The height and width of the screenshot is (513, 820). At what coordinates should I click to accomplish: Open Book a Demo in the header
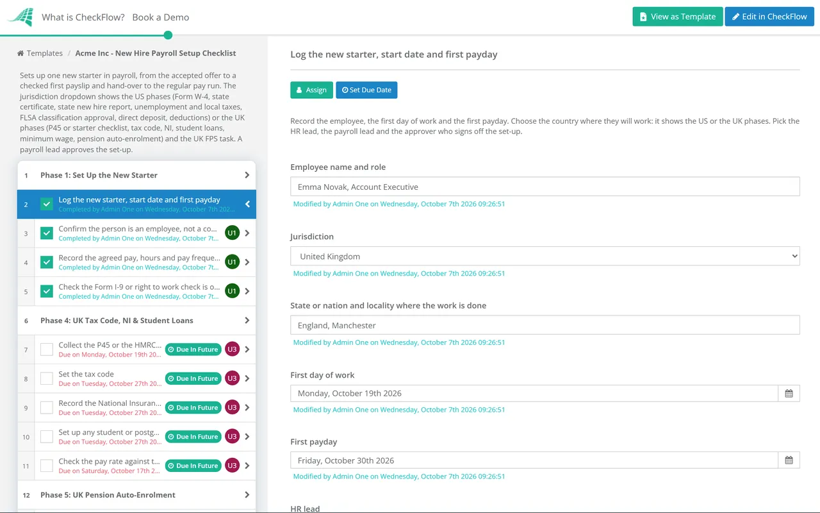point(161,17)
